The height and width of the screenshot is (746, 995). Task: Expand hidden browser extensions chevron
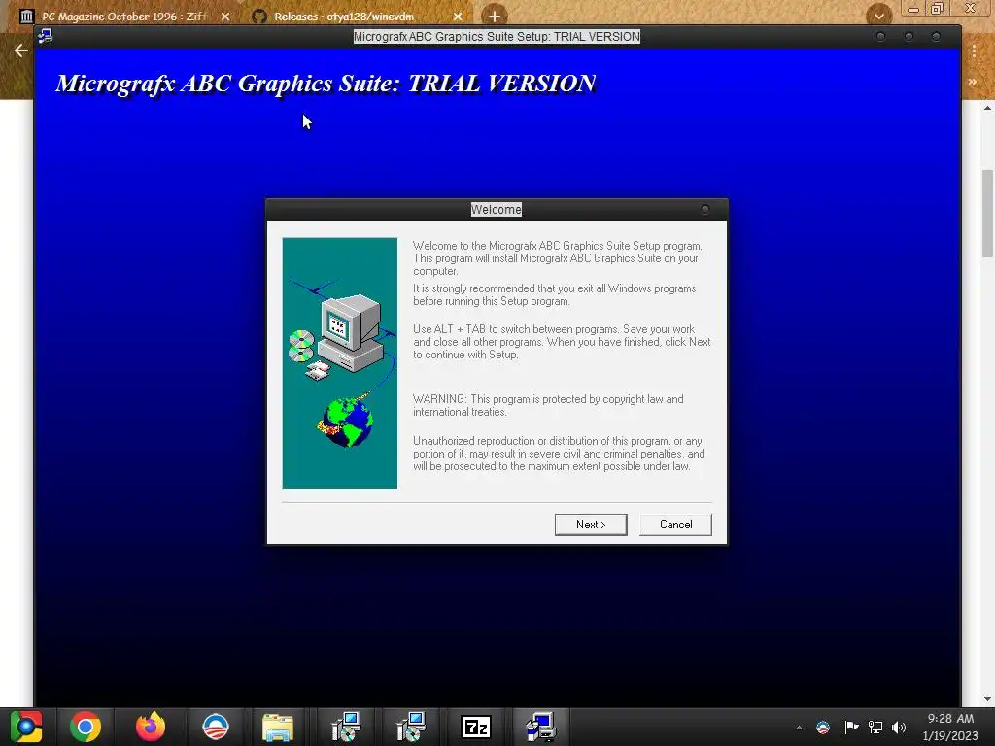click(972, 82)
